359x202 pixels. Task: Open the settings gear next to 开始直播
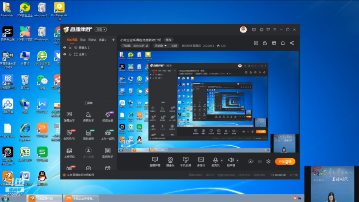268,161
